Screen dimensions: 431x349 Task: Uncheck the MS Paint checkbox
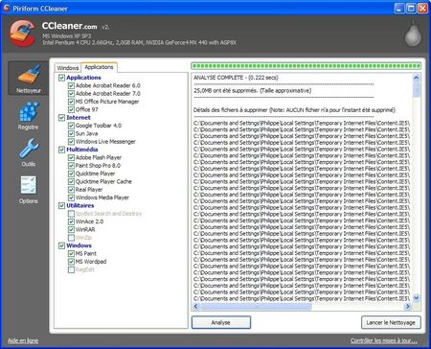71,253
